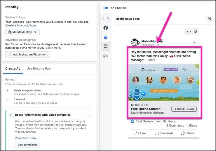Click Free Online Summit headline
The height and width of the screenshot is (151, 216).
click(x=146, y=109)
